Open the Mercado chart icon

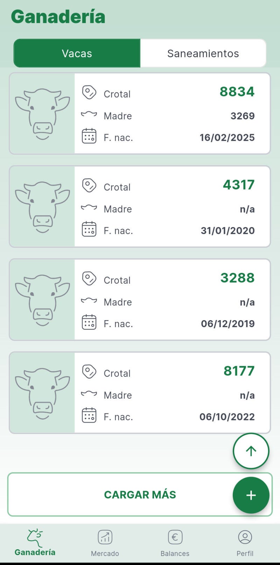tap(105, 537)
